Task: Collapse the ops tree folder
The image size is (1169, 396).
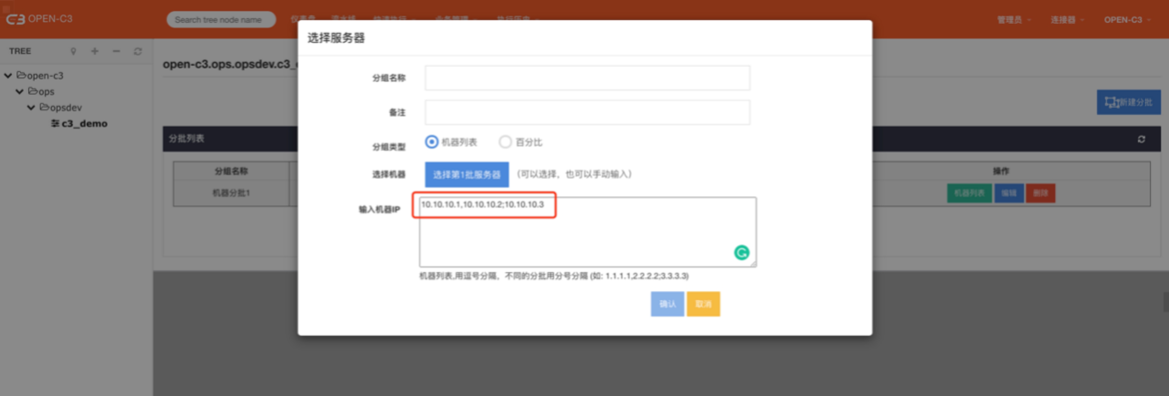Action: [20, 92]
